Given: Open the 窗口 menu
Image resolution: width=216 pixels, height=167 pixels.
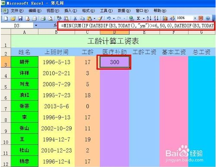Looking at the screenshot, I should click(x=142, y=11).
